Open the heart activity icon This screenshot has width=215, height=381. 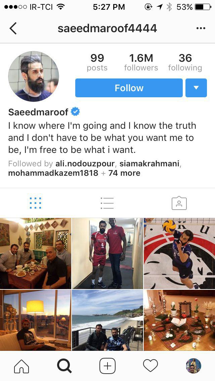[x=150, y=366]
